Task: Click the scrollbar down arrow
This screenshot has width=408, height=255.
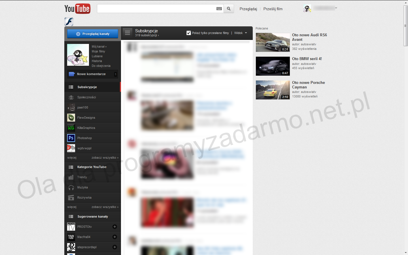Action: pos(406,253)
